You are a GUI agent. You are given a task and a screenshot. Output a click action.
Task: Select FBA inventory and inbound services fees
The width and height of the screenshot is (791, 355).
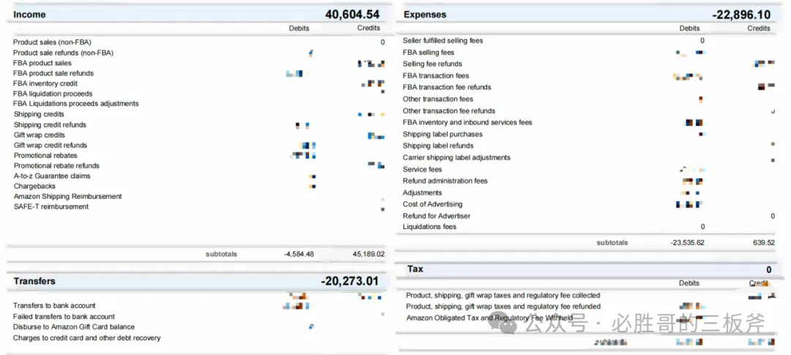(x=467, y=122)
